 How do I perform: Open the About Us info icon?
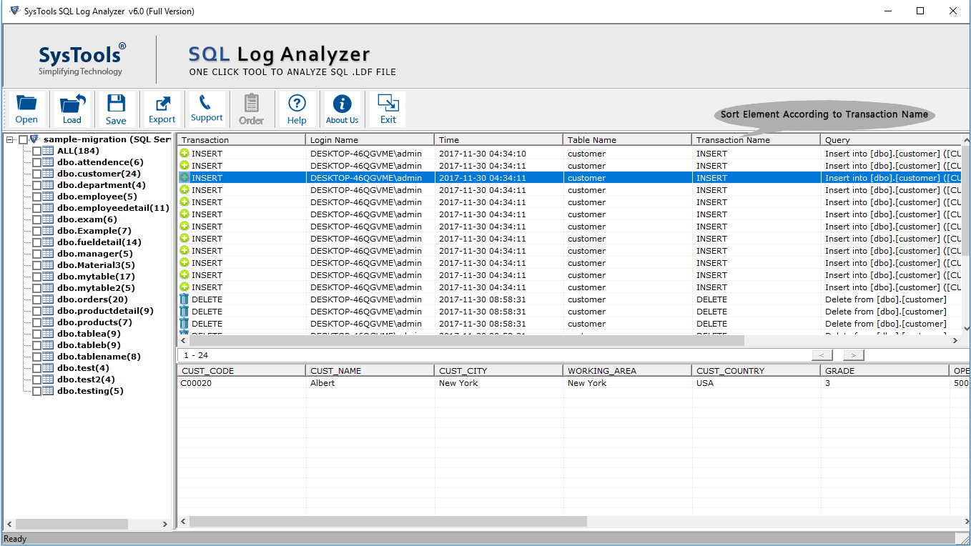click(342, 109)
